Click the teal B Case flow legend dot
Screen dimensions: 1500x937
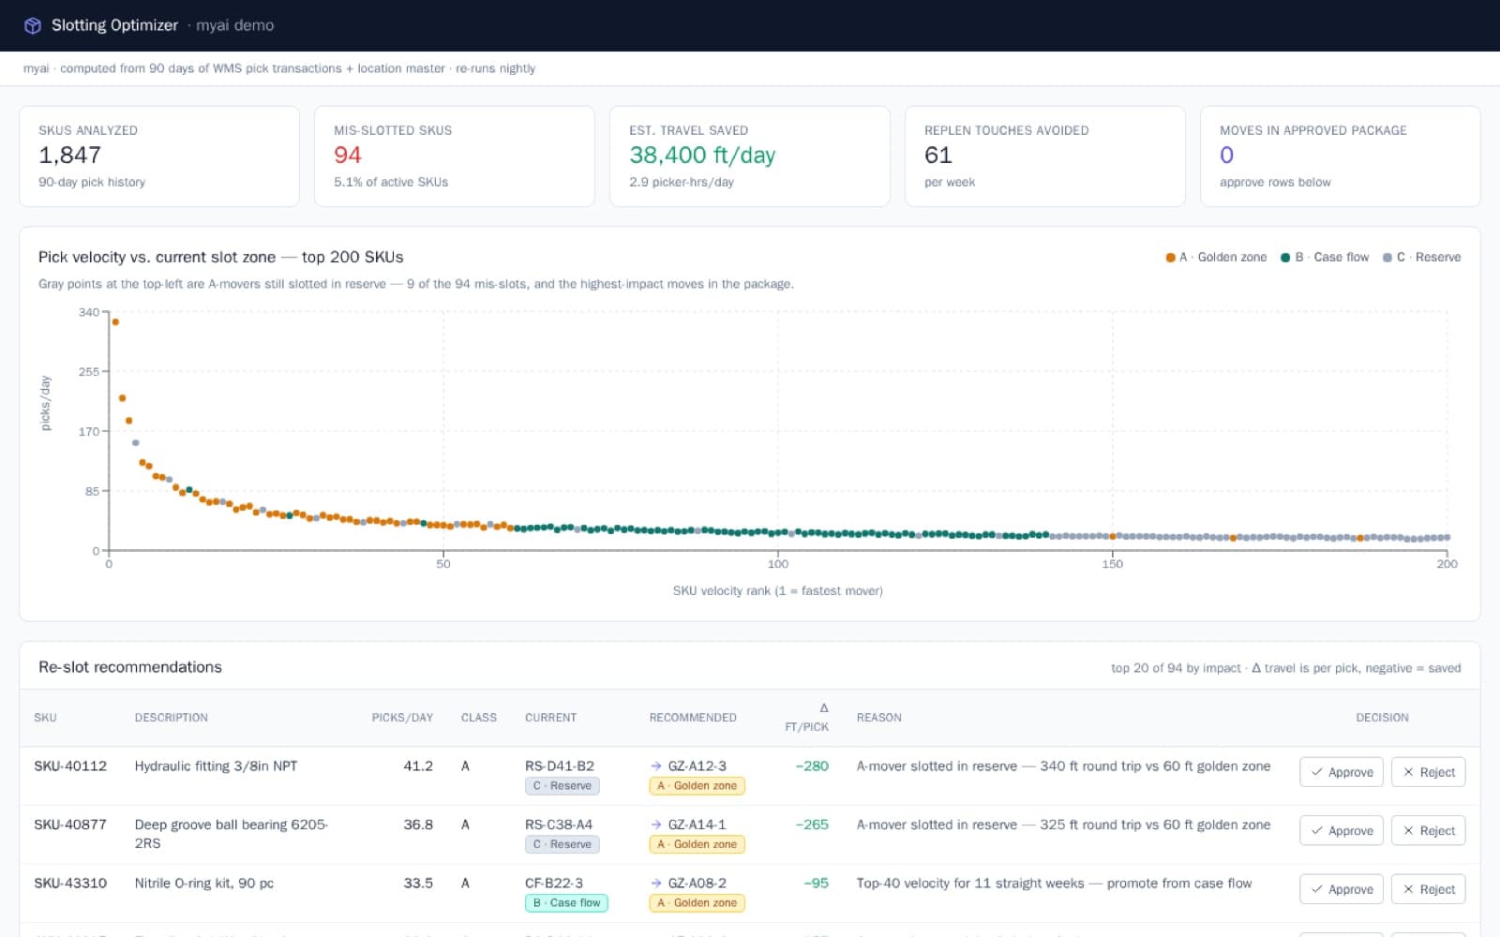click(x=1285, y=258)
